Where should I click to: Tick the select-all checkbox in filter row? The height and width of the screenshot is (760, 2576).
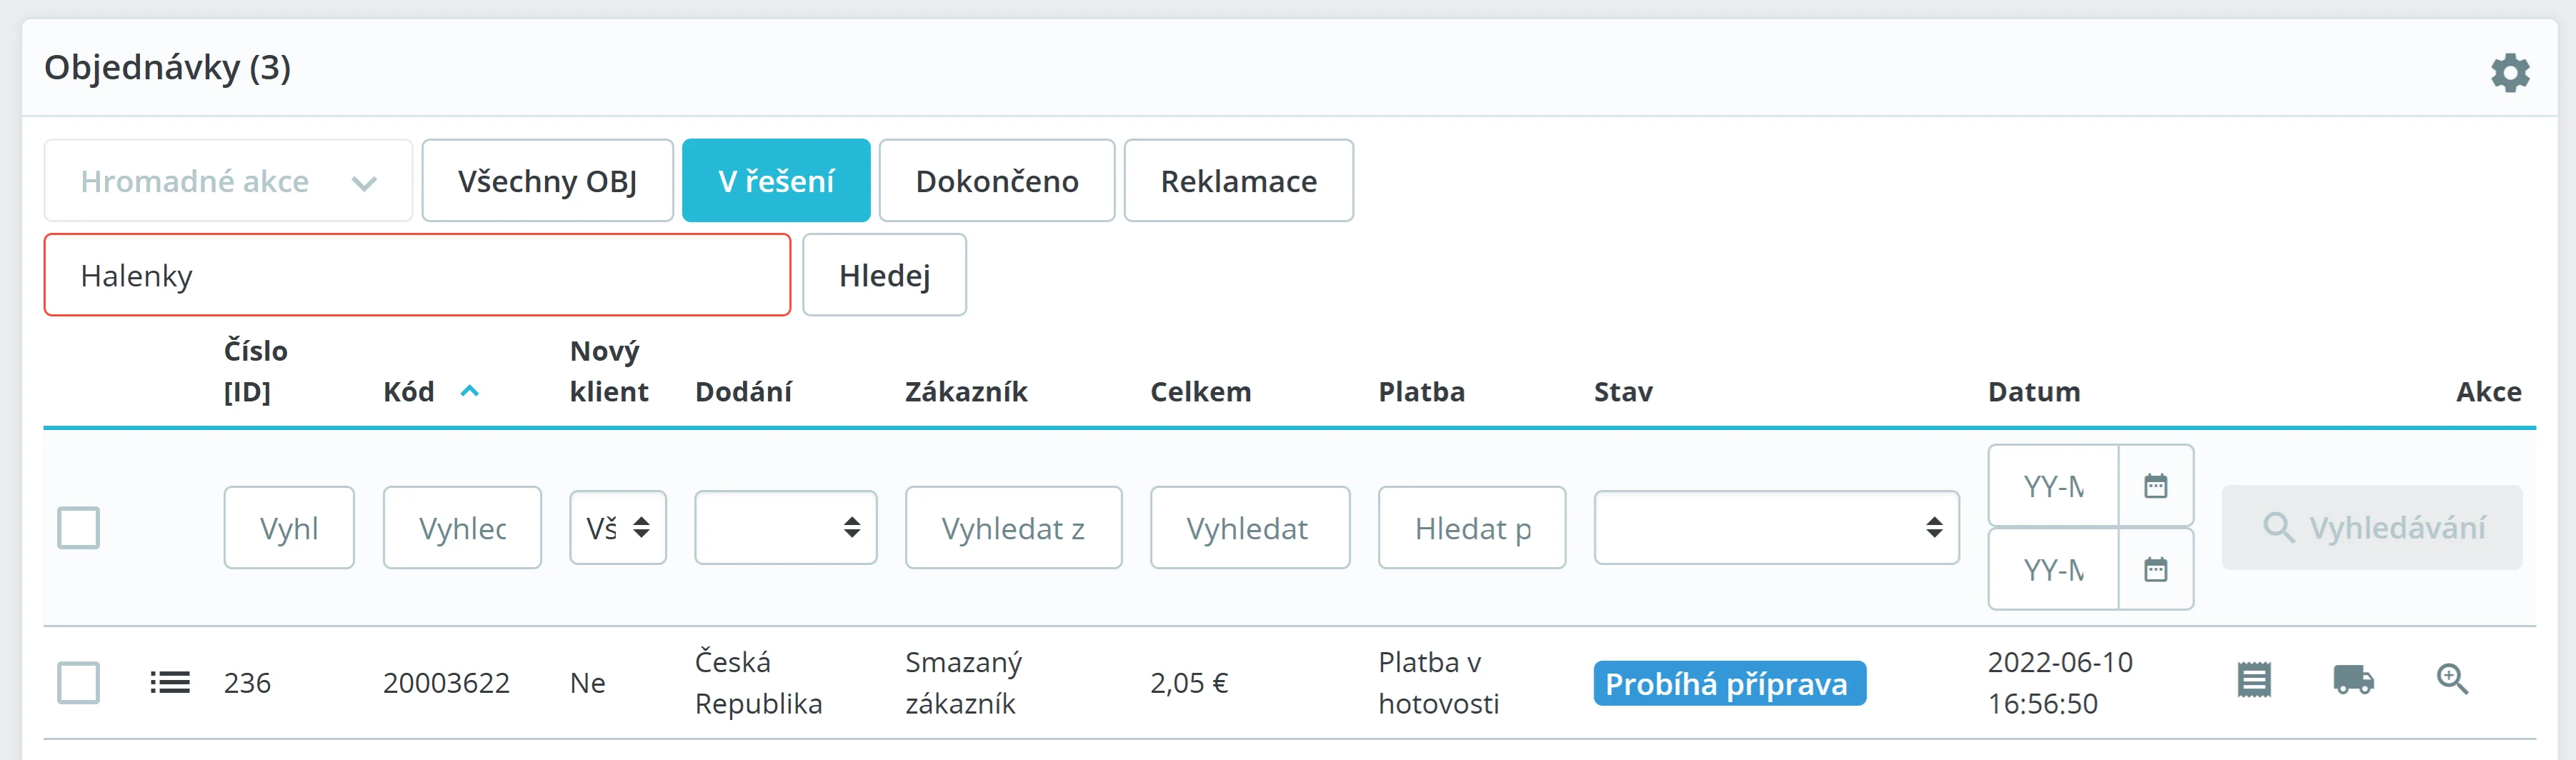coord(79,528)
